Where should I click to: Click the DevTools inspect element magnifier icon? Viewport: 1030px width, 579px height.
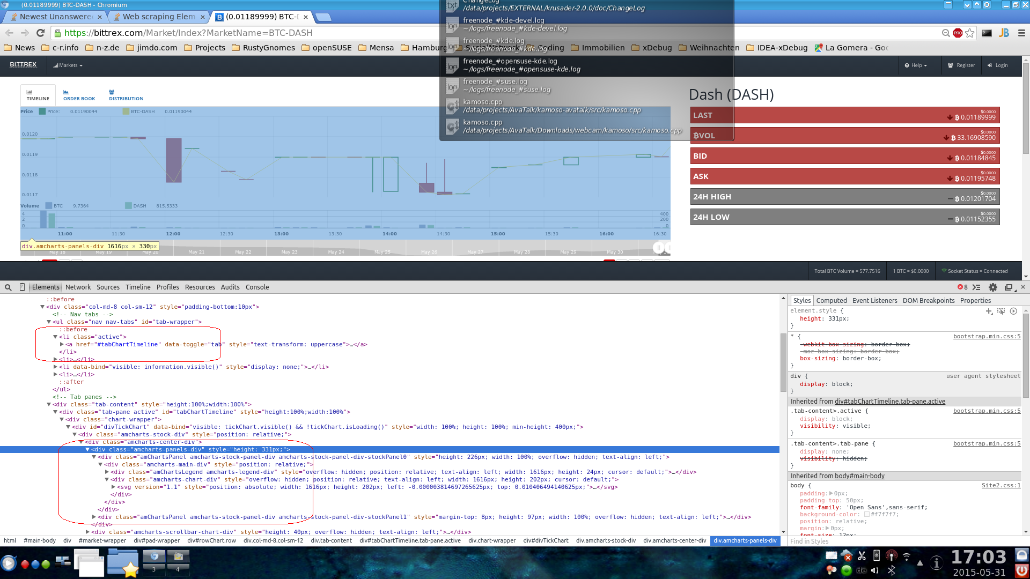[x=8, y=287]
